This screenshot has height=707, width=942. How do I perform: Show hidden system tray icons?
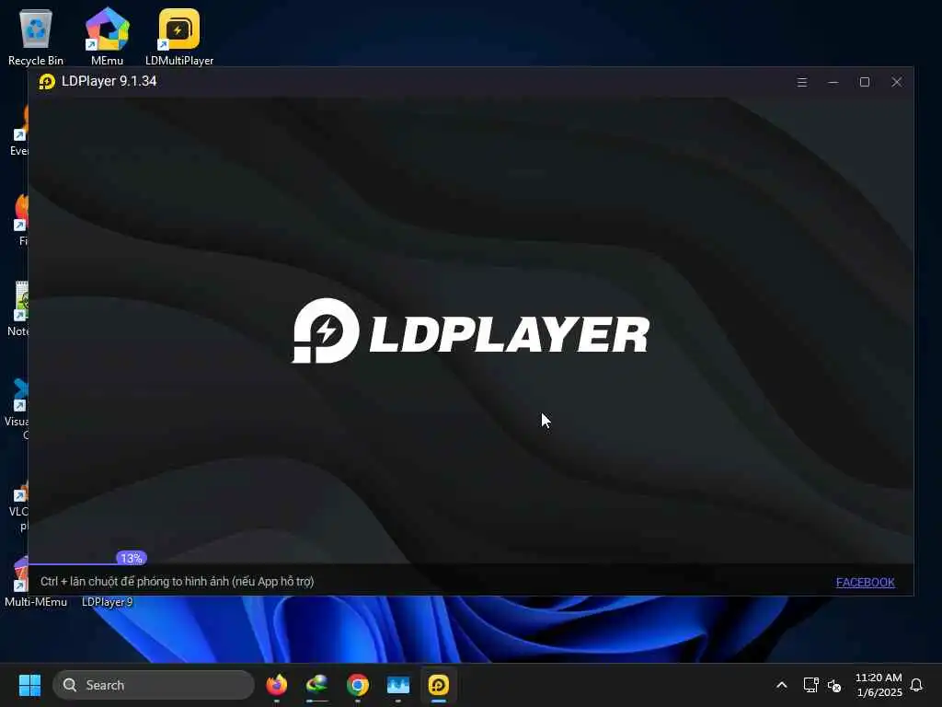click(782, 685)
